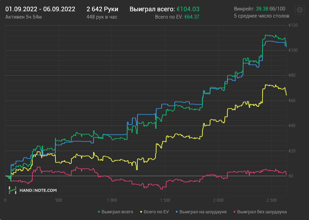Click the yellow 'Всего по EV' legend dot
The height and width of the screenshot is (220, 309).
(x=141, y=212)
